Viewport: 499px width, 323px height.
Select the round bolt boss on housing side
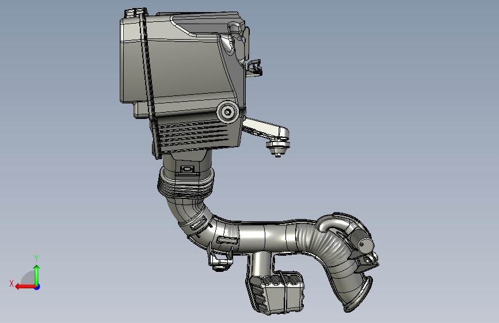227,112
